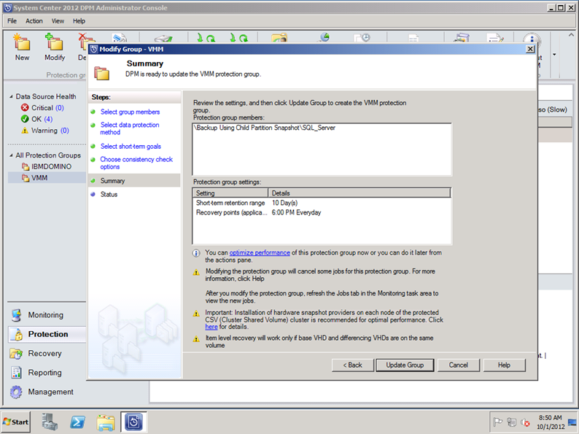The width and height of the screenshot is (579, 434).
Task: Collapse the Data Source Health tree
Action: coord(11,96)
